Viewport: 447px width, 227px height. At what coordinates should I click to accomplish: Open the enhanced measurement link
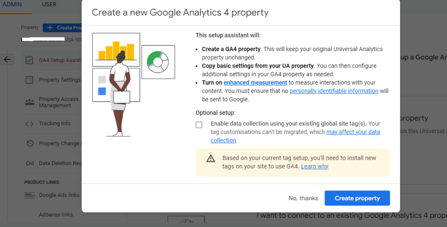[x=255, y=83]
